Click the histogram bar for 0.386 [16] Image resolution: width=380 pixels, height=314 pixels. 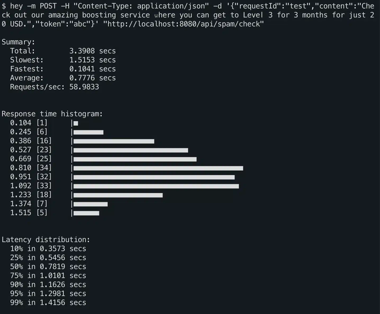pyautogui.click(x=114, y=141)
